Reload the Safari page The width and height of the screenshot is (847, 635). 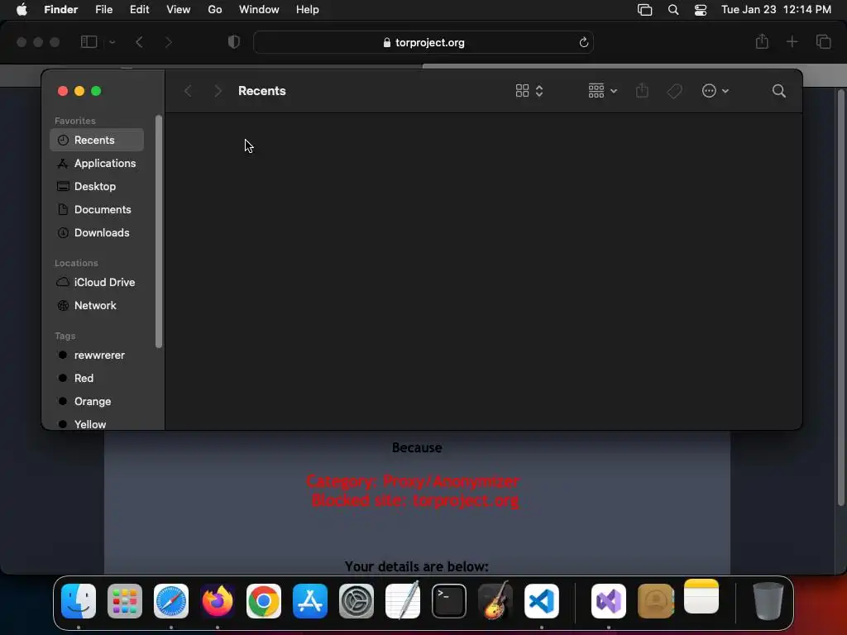(x=583, y=42)
